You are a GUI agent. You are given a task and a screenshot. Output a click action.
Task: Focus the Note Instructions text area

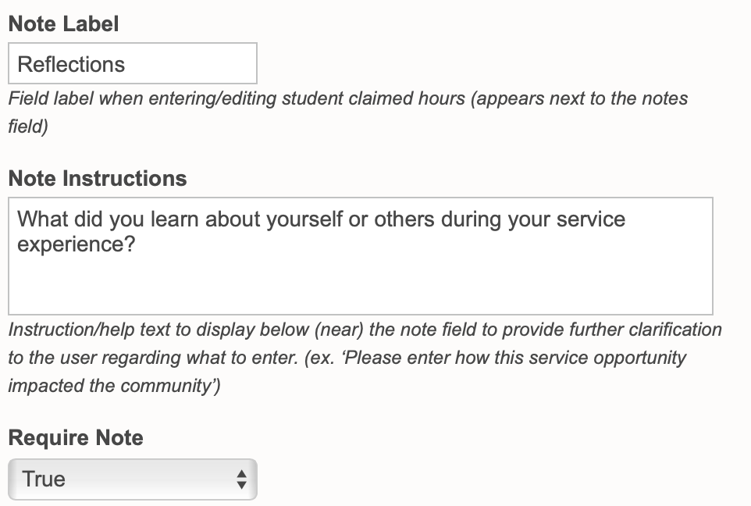coord(359,255)
